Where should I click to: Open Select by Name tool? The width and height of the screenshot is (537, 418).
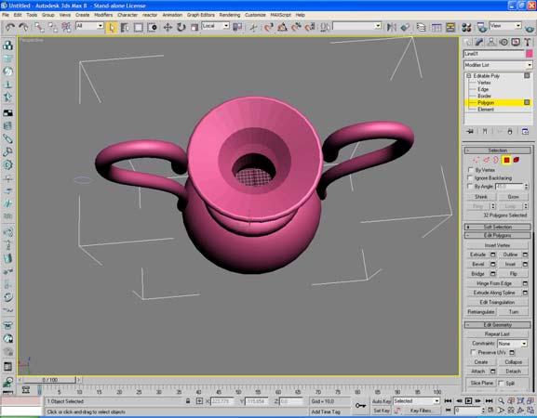[x=125, y=27]
